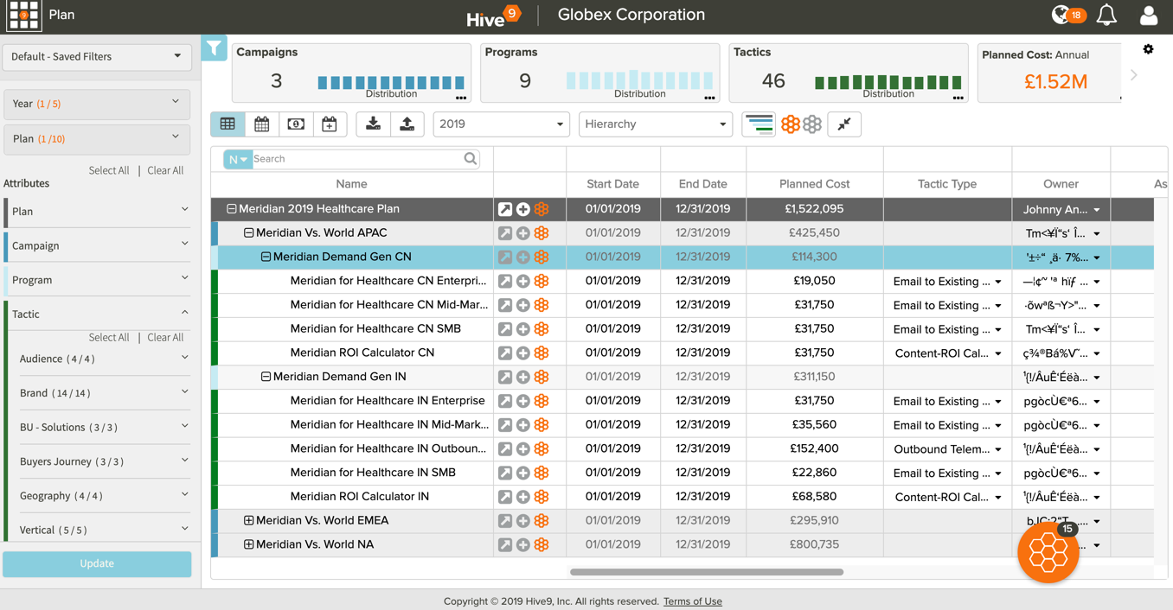This screenshot has height=610, width=1173.
Task: Expand Meridian Vs. World NA
Action: click(248, 545)
